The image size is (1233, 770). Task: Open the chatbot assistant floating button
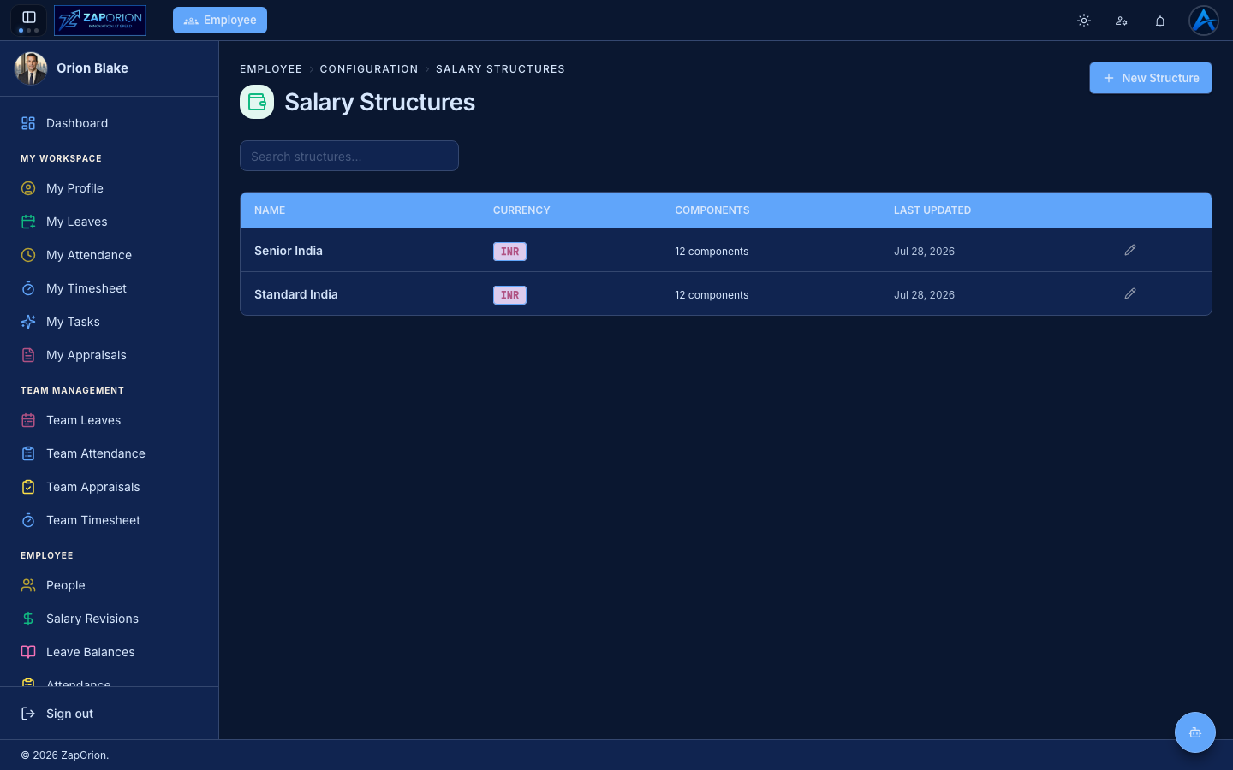[1195, 732]
